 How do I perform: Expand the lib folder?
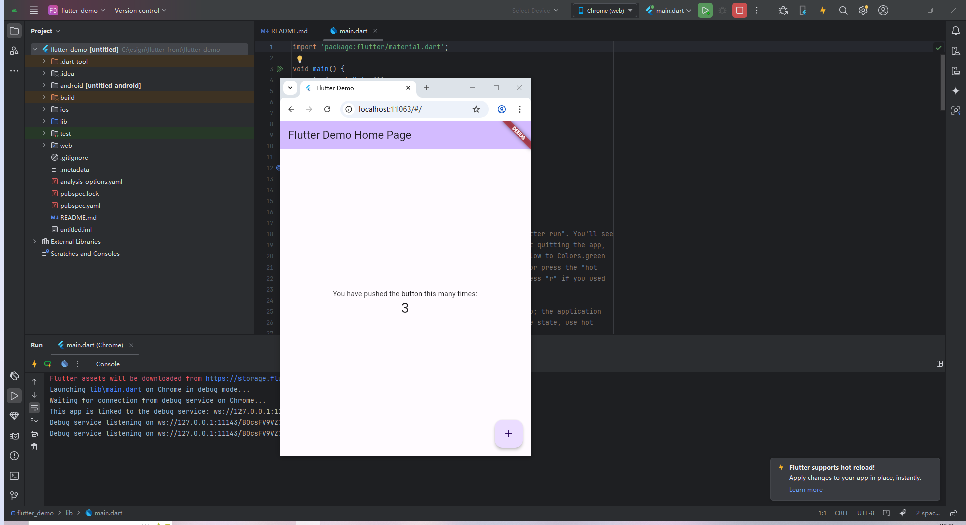click(x=44, y=121)
